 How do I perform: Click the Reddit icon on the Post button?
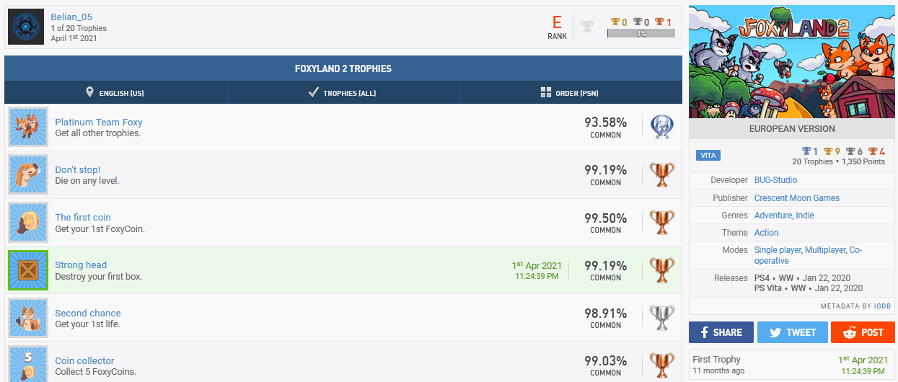(849, 332)
